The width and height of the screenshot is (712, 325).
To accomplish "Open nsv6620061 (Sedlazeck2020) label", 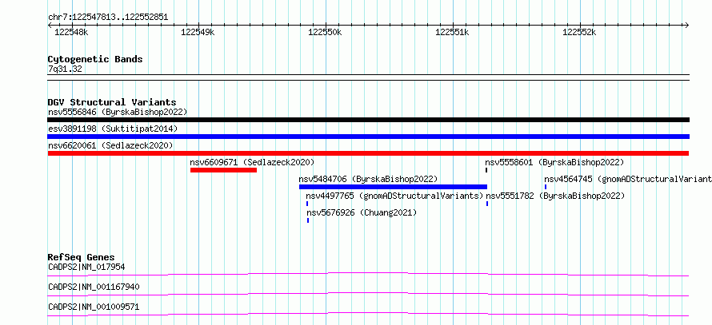I will point(110,145).
